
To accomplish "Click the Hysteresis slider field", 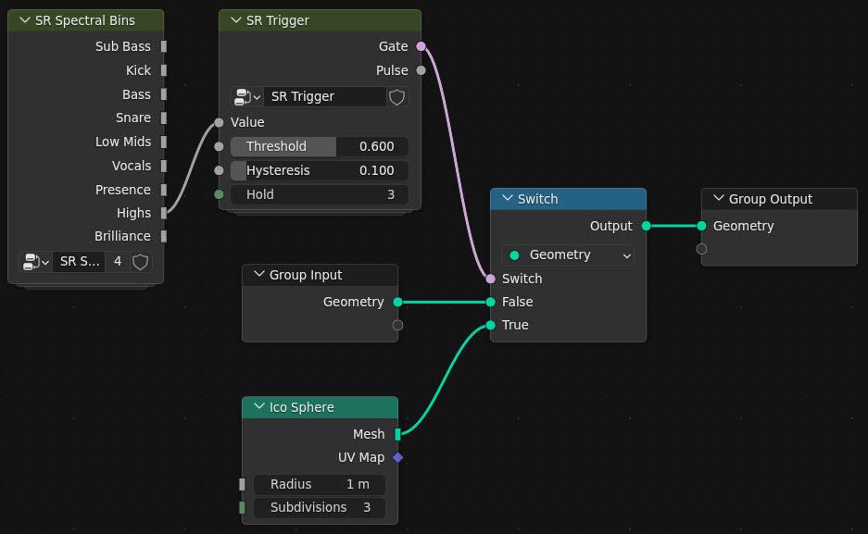I will pyautogui.click(x=320, y=170).
